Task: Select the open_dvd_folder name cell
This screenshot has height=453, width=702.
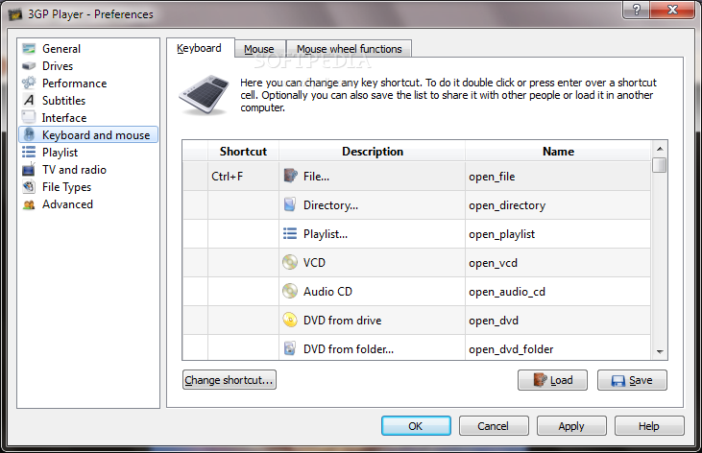Action: pos(558,347)
